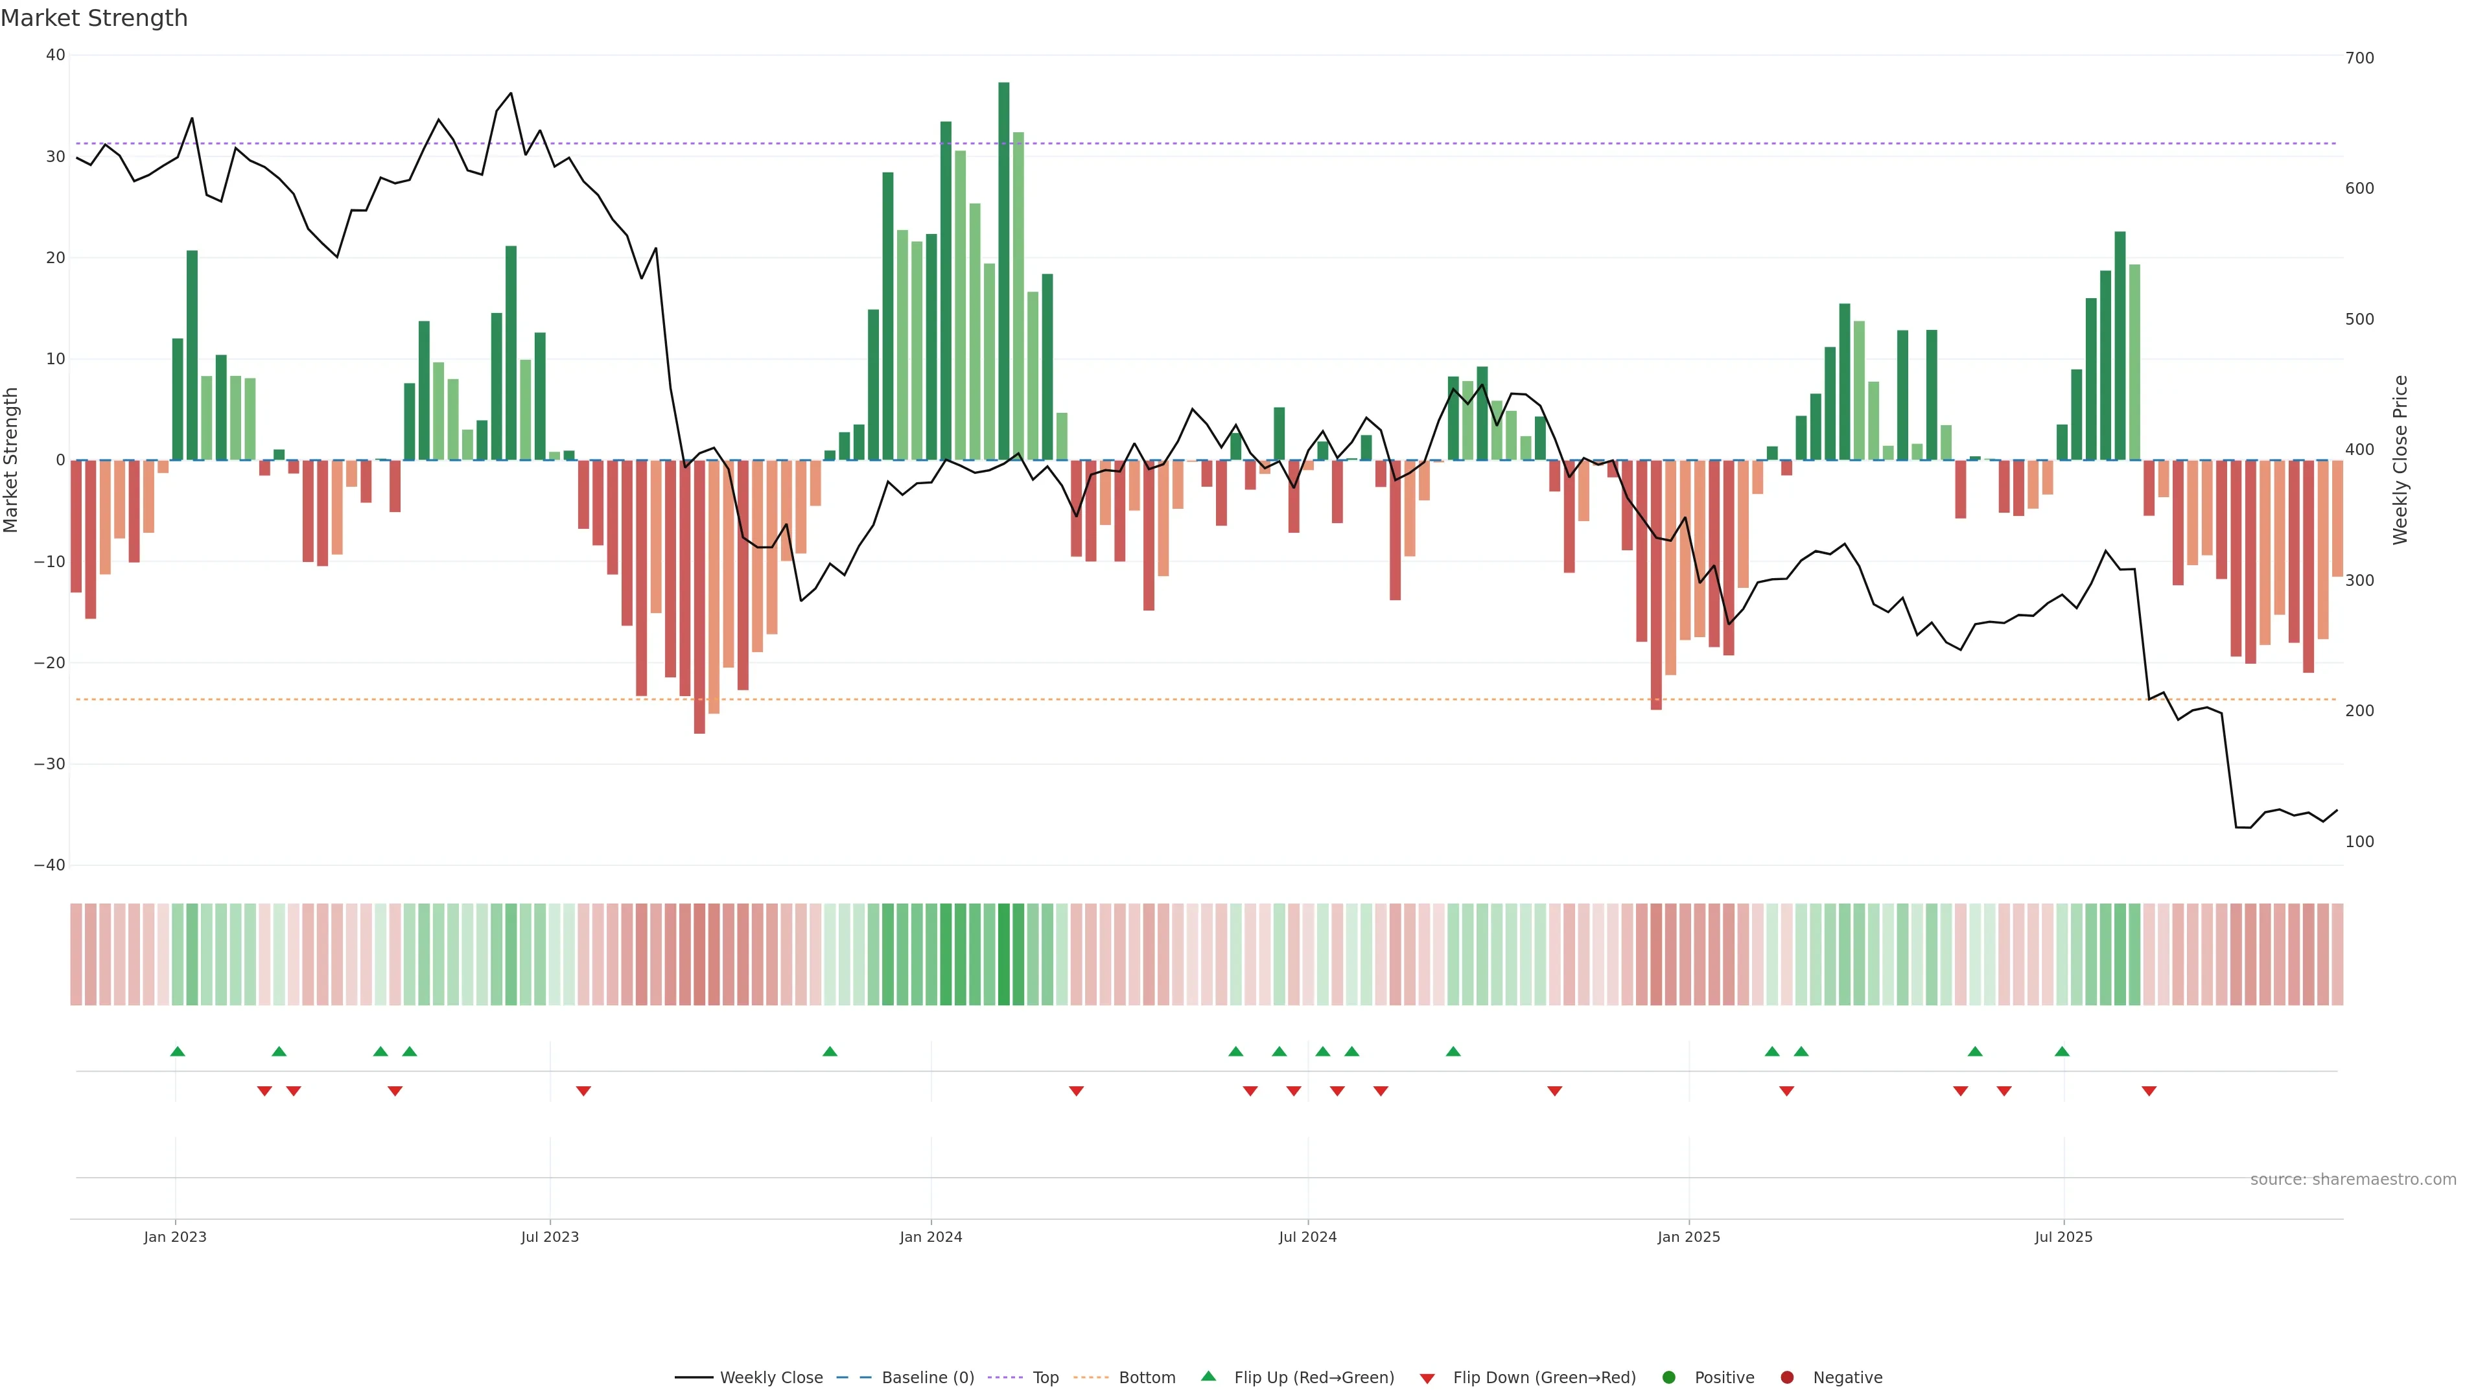Viewport: 2489px width, 1400px height.
Task: Click the Positive green circle legend icon
Action: [x=1668, y=1377]
